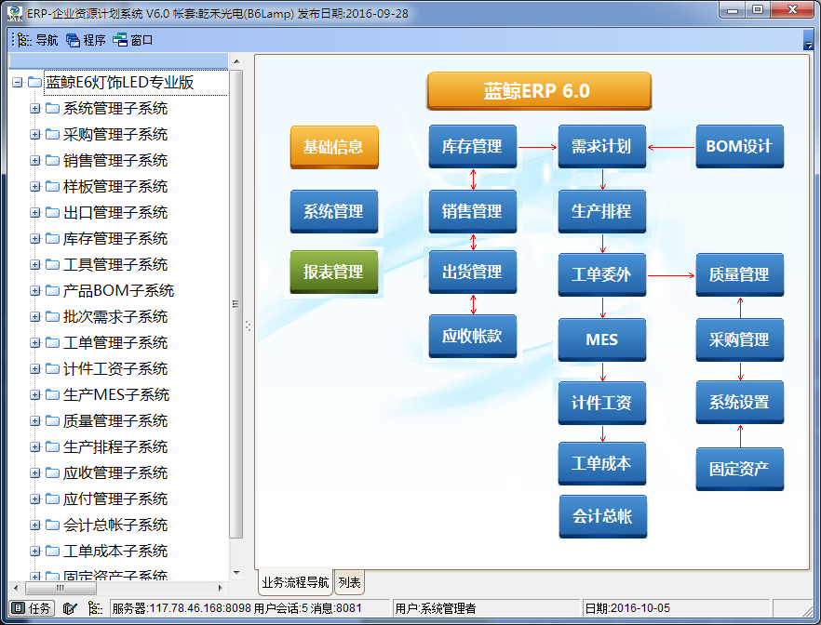Click the folder icon beside 工单管理子系统
This screenshot has width=821, height=625.
[52, 342]
